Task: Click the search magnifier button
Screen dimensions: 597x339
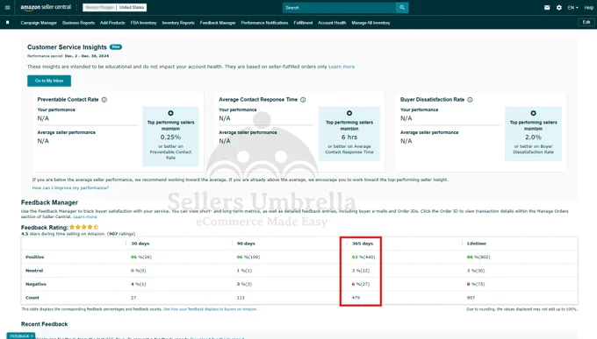Action: coord(402,8)
